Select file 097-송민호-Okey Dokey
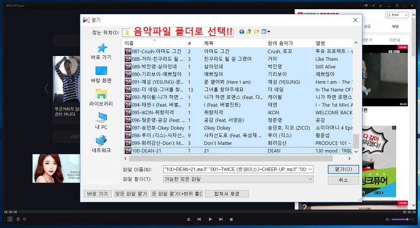This screenshot has width=420, height=228. pos(158,128)
